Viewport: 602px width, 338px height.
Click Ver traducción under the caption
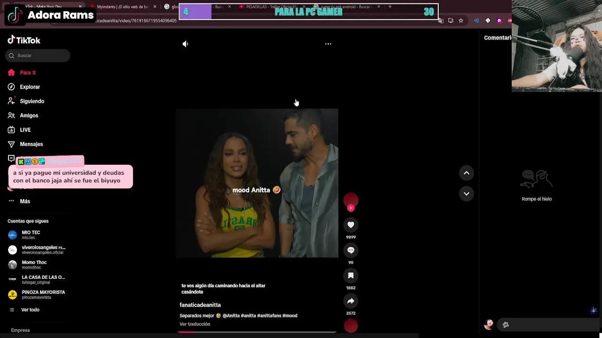coord(195,324)
